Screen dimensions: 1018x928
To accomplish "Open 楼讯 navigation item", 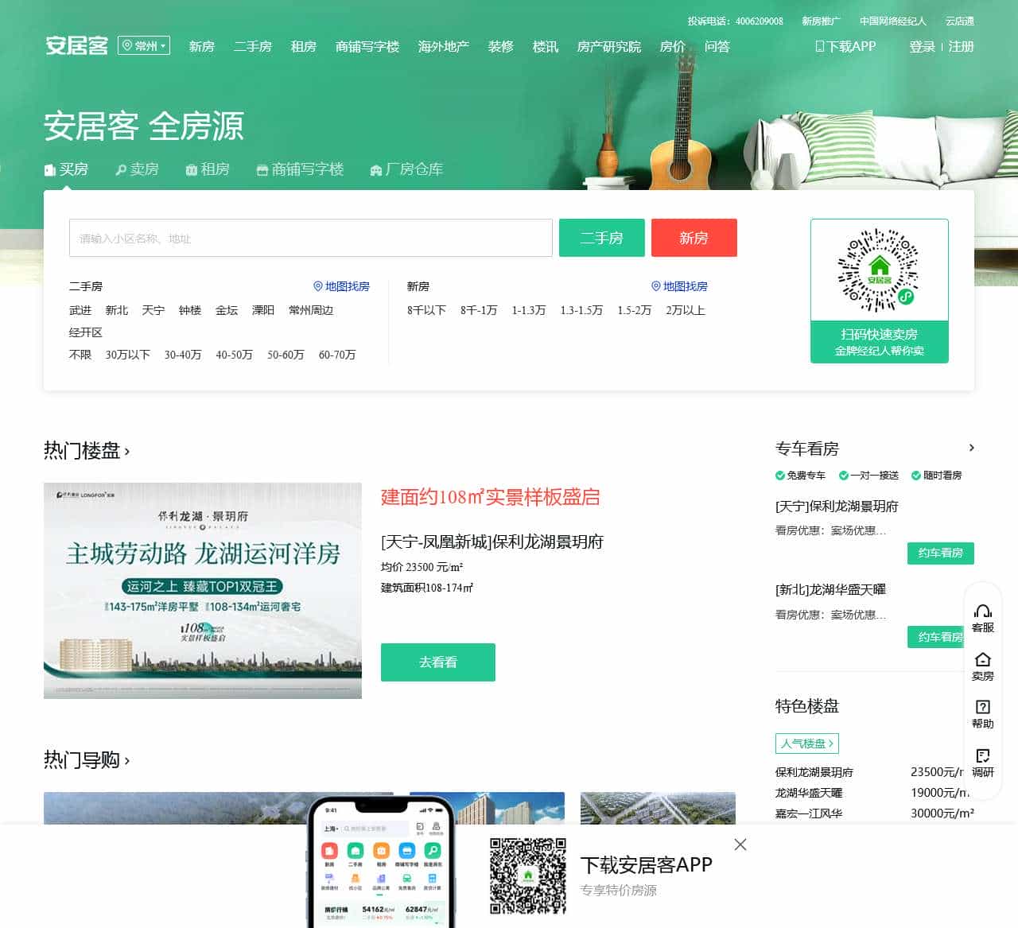I will [546, 47].
